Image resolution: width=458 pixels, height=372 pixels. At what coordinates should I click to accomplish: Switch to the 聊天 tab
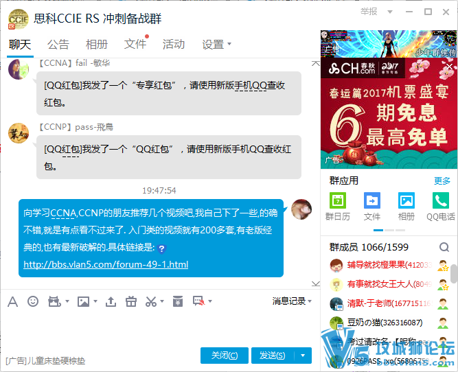click(20, 45)
